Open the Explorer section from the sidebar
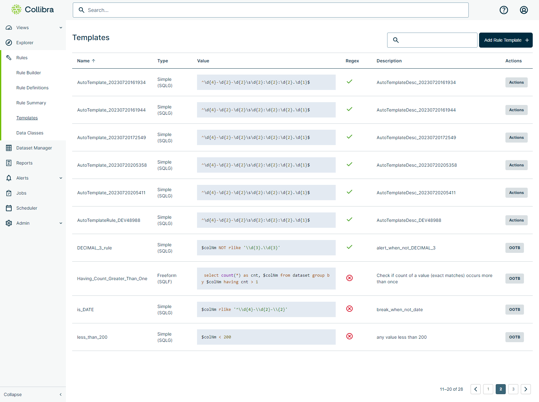This screenshot has width=539, height=402. pos(24,43)
